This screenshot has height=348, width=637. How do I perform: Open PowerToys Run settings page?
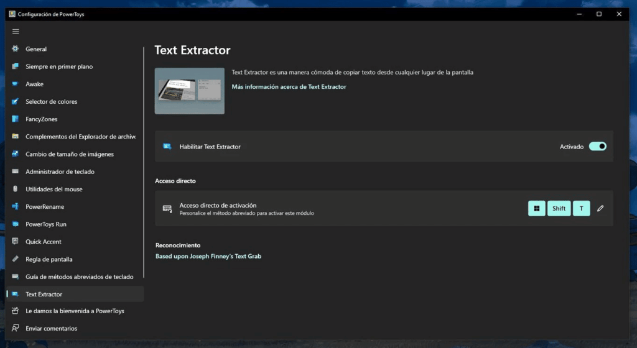pyautogui.click(x=46, y=224)
